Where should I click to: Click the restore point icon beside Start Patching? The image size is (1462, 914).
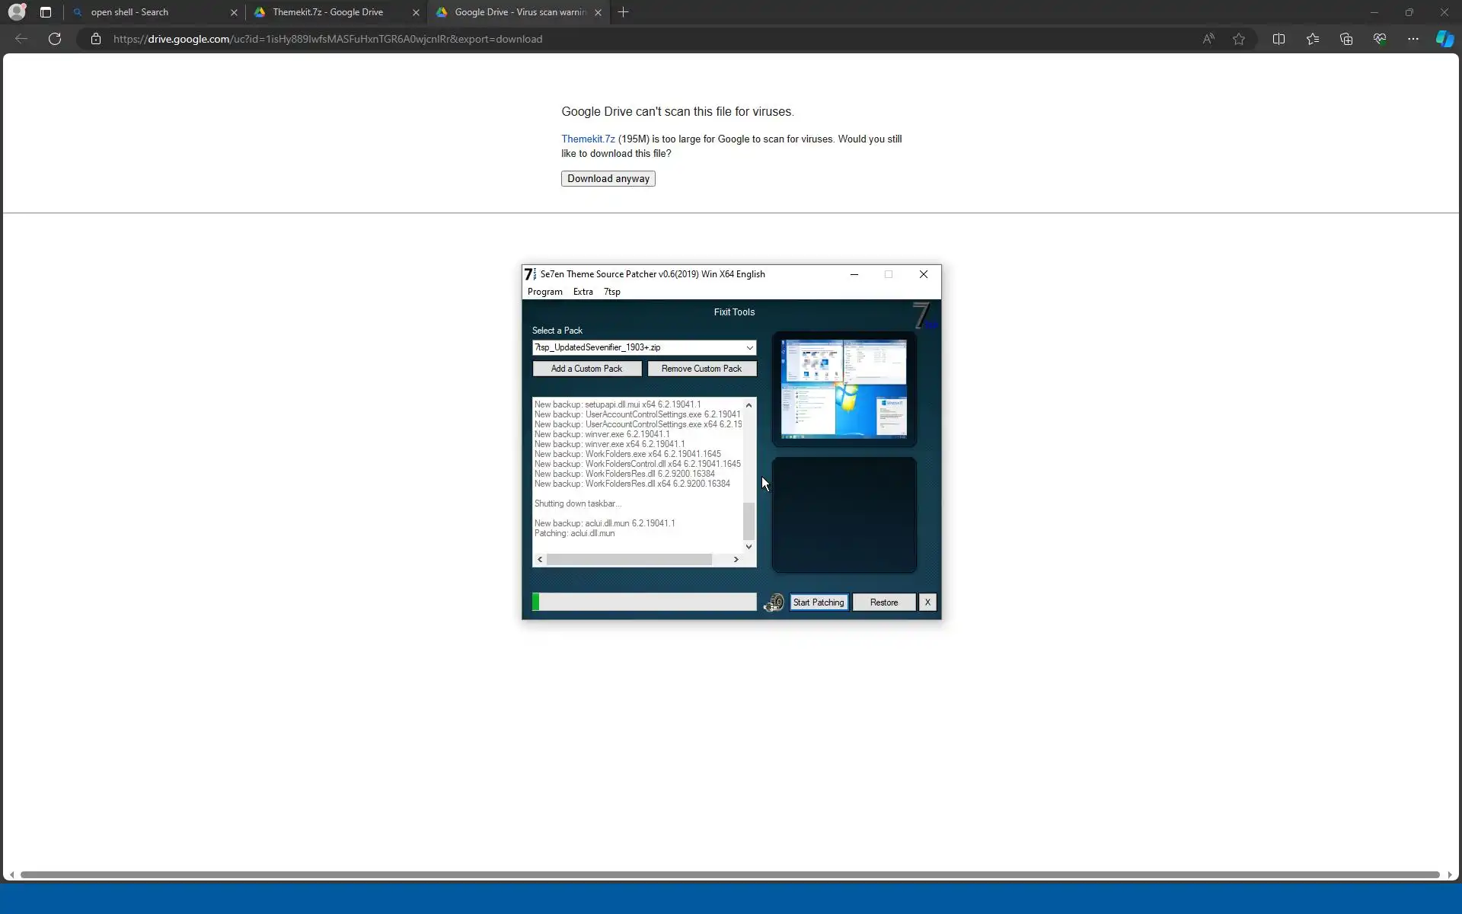[774, 602]
